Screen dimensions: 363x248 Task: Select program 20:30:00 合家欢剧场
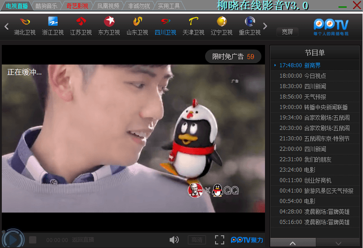click(x=315, y=128)
